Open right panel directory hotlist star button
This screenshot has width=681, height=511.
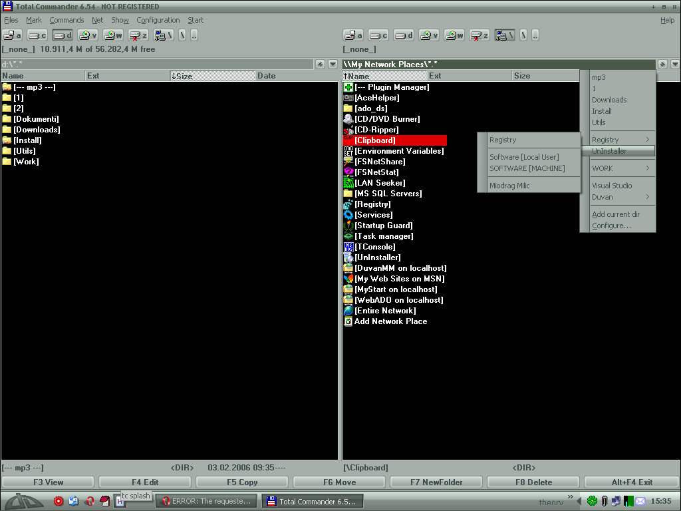(662, 65)
